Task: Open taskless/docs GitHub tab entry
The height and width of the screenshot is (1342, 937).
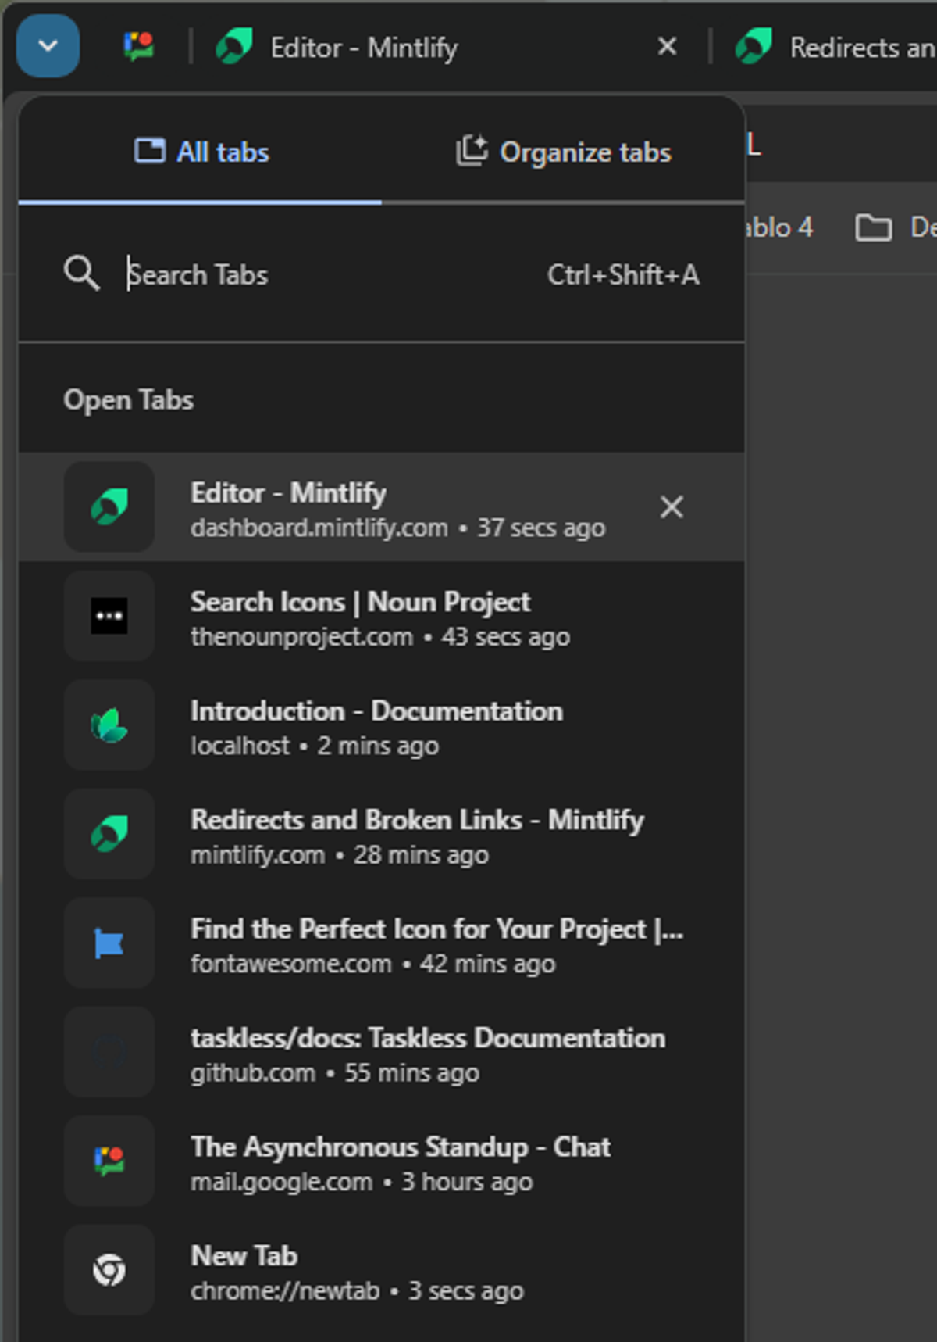Action: point(381,1052)
